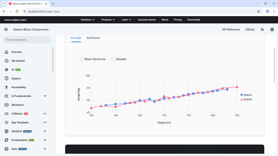
Task: Go back in browser history
Action: pyautogui.click(x=4, y=12)
